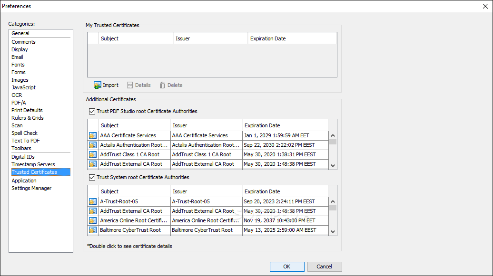Screen dimensions: 493x276
Task: Select JavaScript in the categories list
Action: tap(24, 87)
